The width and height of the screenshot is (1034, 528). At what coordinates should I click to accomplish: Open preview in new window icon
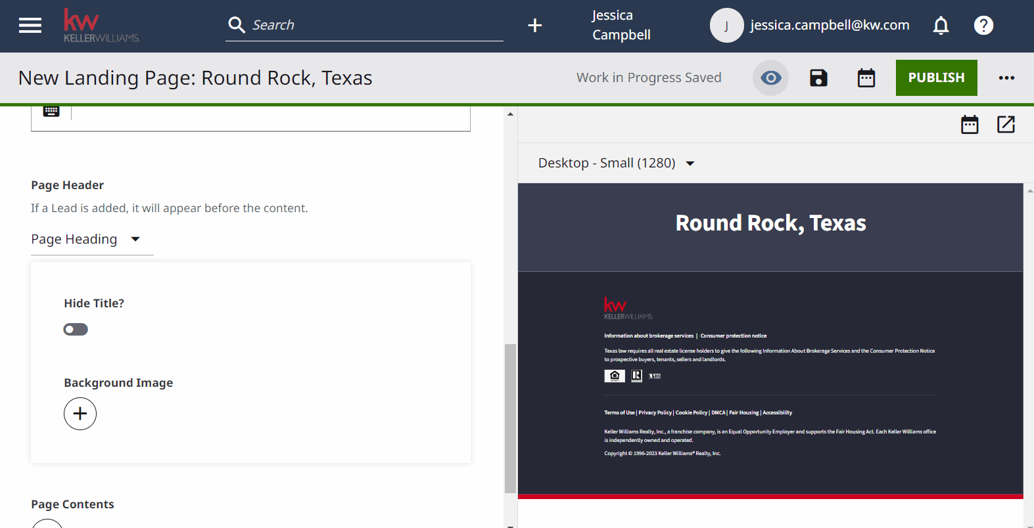pos(1006,124)
